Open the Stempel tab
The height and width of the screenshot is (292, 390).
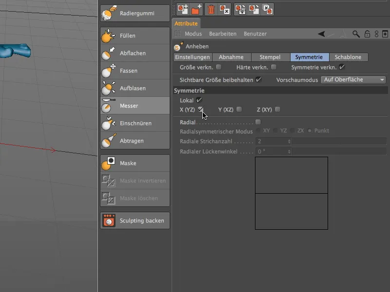270,57
